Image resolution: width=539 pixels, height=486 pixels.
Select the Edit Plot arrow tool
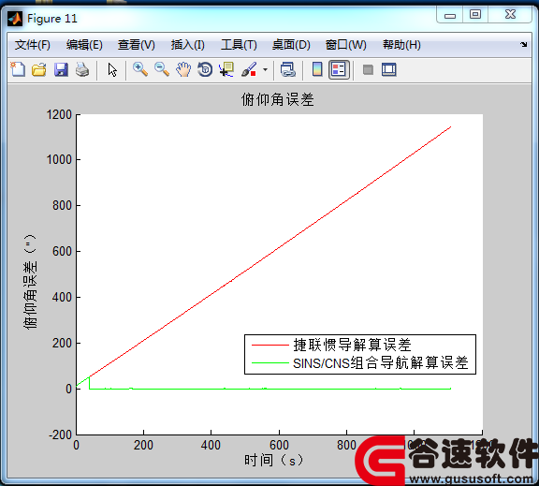(x=112, y=70)
